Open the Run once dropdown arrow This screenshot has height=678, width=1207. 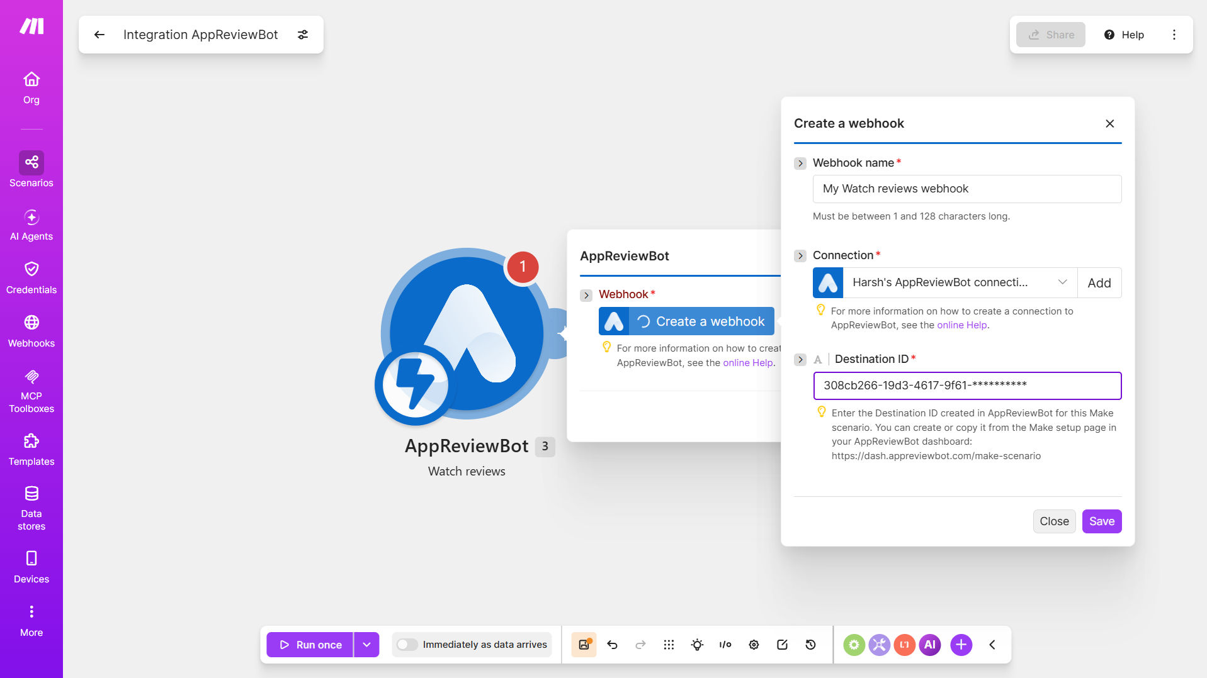366,645
